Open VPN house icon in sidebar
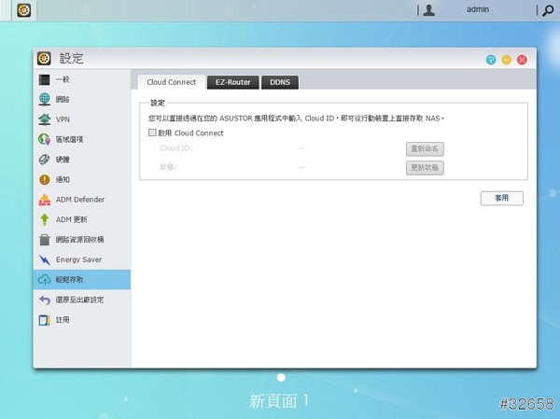Image resolution: width=560 pixels, height=419 pixels. click(44, 119)
